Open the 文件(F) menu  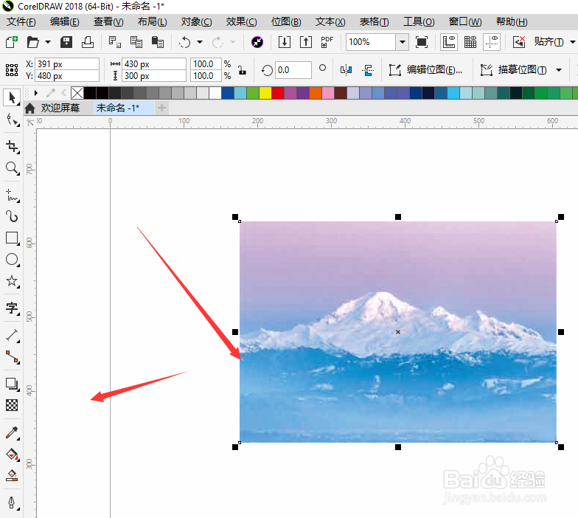click(21, 22)
